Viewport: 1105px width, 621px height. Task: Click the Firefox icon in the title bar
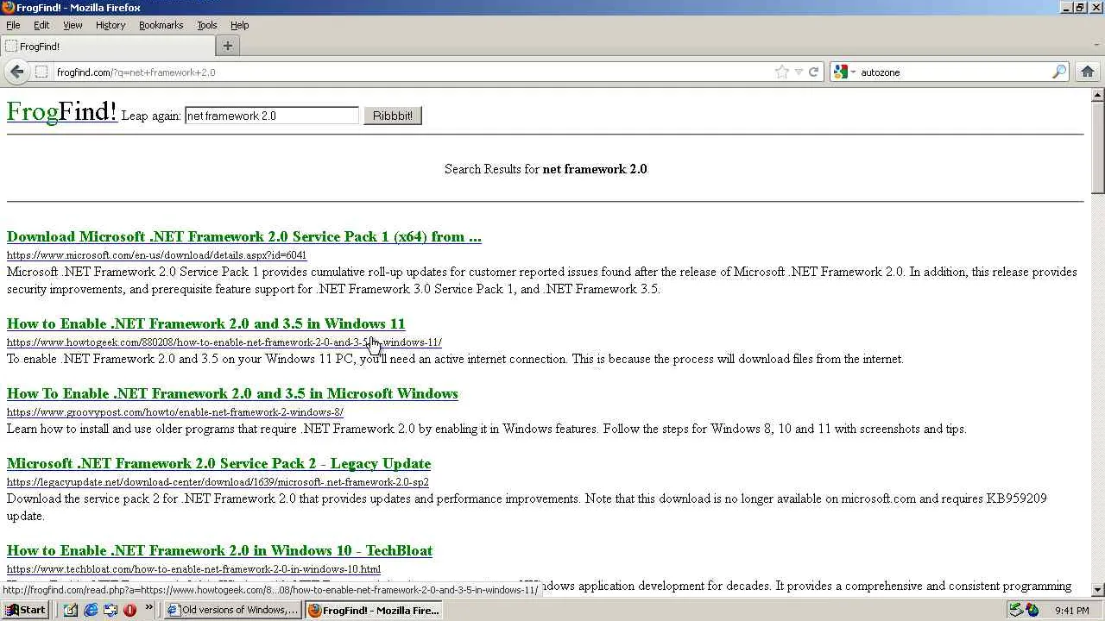pyautogui.click(x=9, y=8)
